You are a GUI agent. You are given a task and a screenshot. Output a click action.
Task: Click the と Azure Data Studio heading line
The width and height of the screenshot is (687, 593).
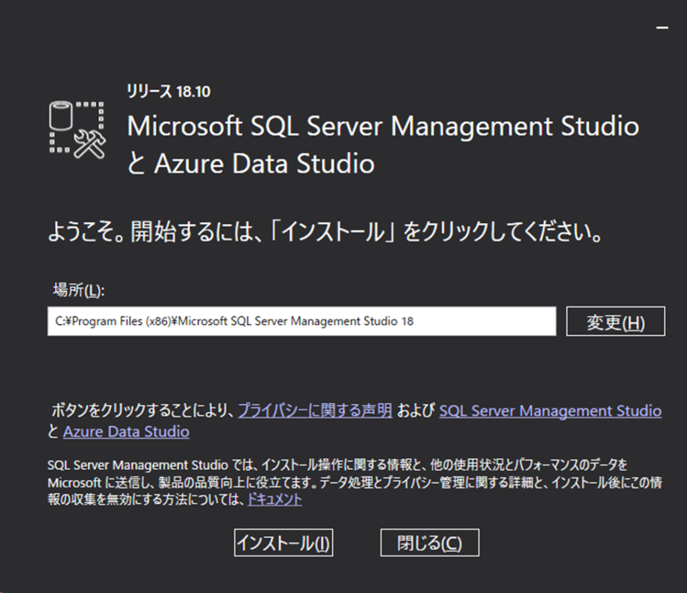point(251,164)
